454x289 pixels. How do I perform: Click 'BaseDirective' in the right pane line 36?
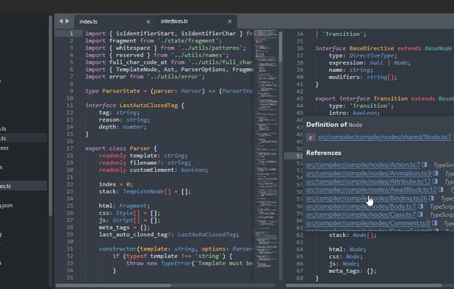pyautogui.click(x=372, y=48)
